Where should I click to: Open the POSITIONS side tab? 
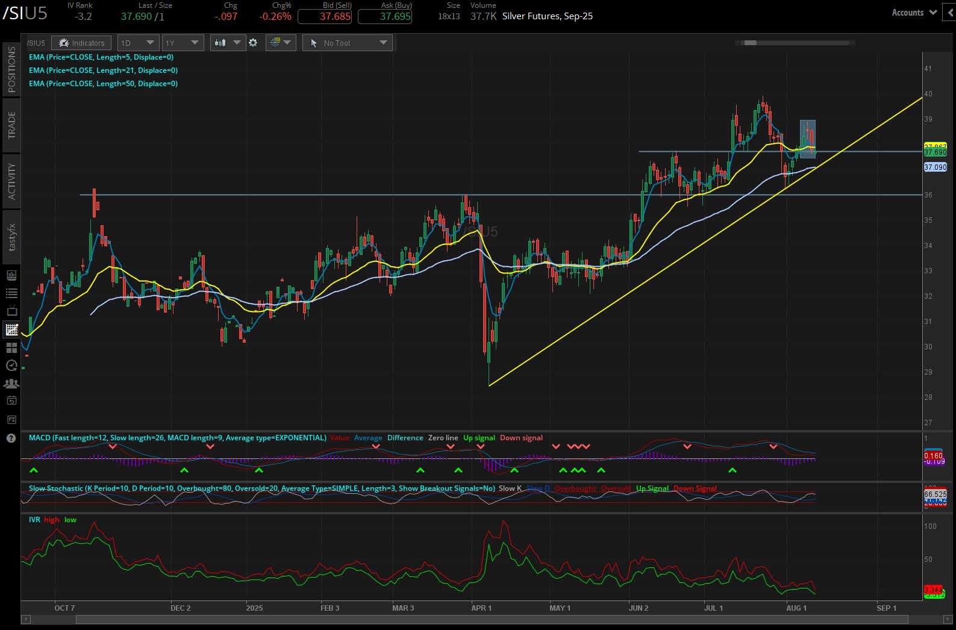11,69
